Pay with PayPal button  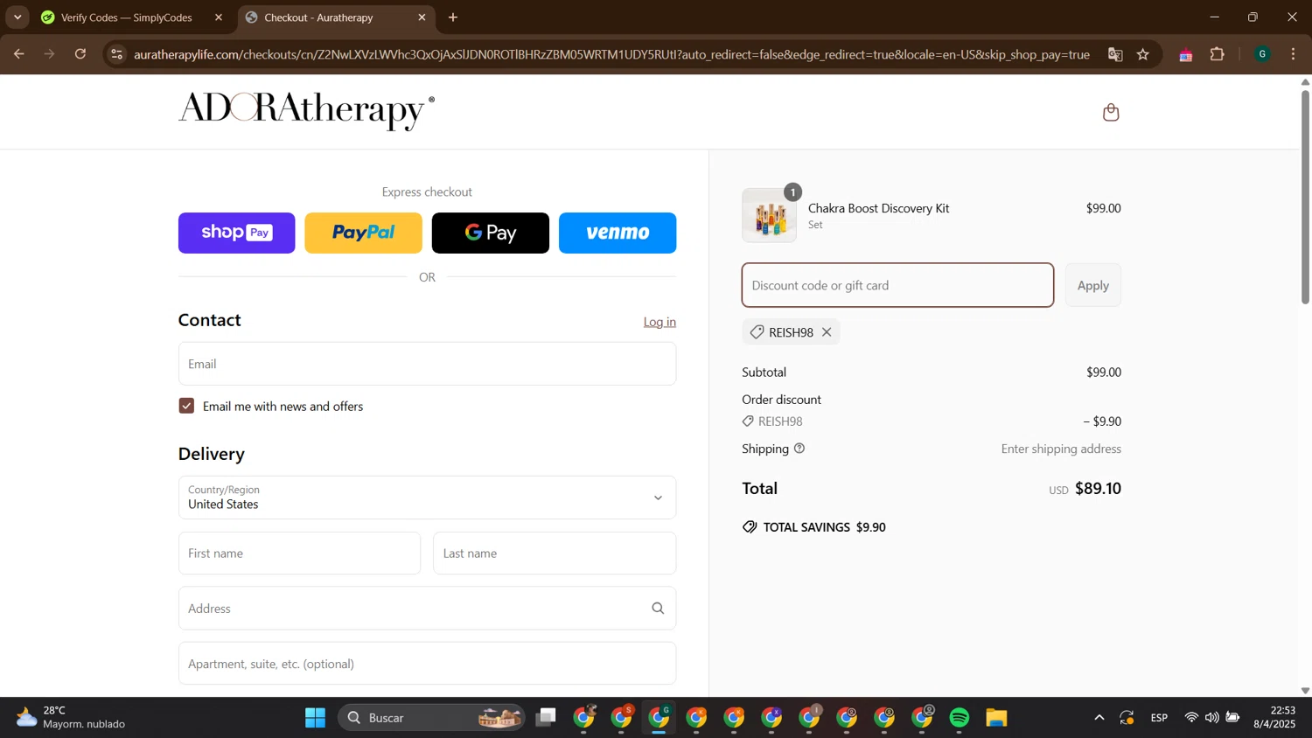363,233
